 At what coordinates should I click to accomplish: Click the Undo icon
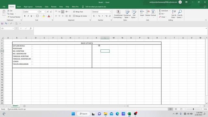point(6,23)
